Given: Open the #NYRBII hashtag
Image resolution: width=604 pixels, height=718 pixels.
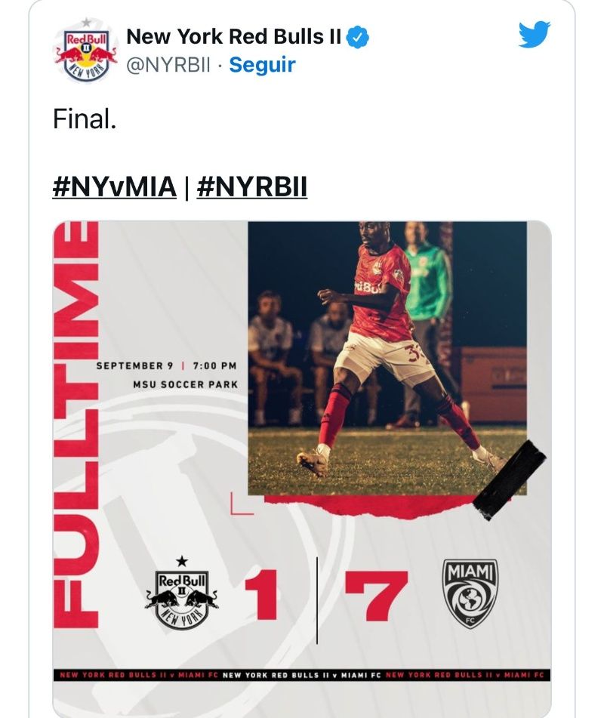Looking at the screenshot, I should (x=252, y=186).
